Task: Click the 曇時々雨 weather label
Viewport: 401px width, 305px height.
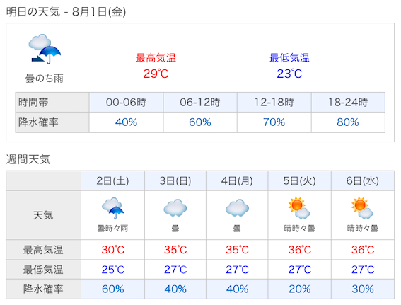Action: (x=112, y=229)
